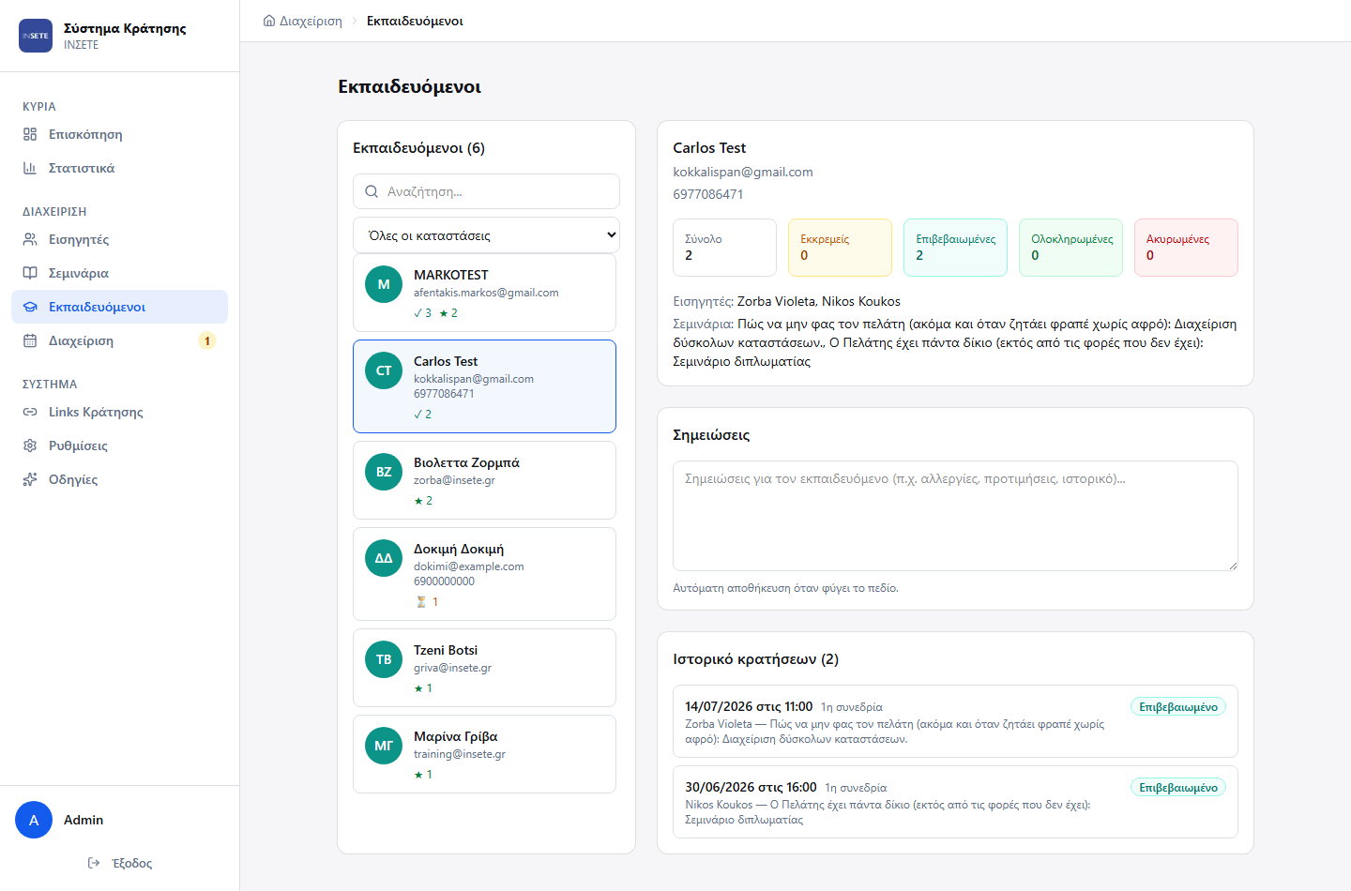Select Εκπαιδευόμενοι sidebar item
The width and height of the screenshot is (1351, 891).
click(x=119, y=307)
